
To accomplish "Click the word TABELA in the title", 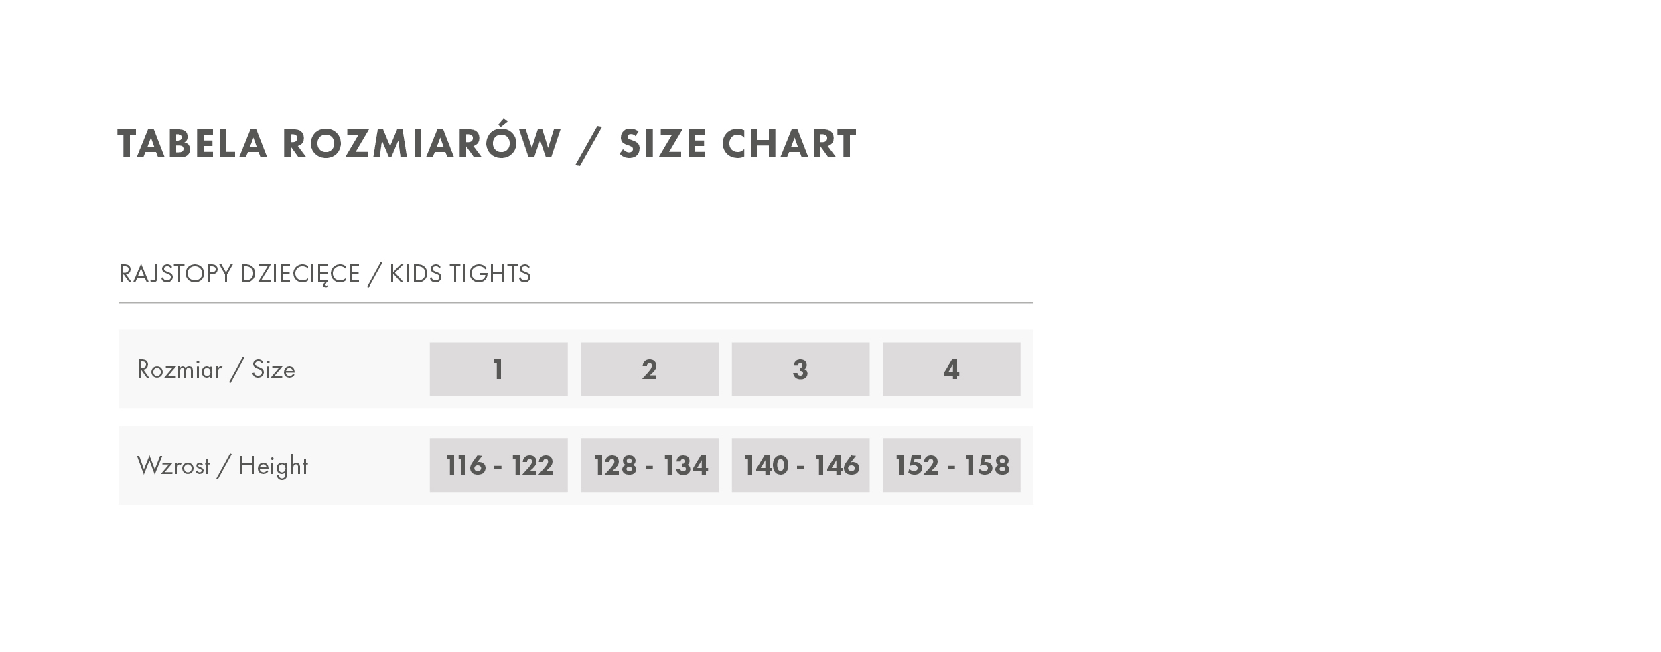I will (x=193, y=143).
